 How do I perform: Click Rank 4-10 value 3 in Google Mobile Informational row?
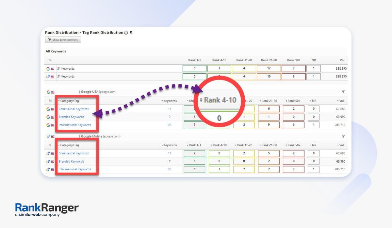219,169
